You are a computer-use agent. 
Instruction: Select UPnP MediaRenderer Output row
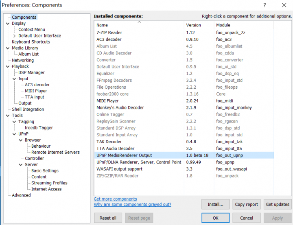(x=184, y=155)
